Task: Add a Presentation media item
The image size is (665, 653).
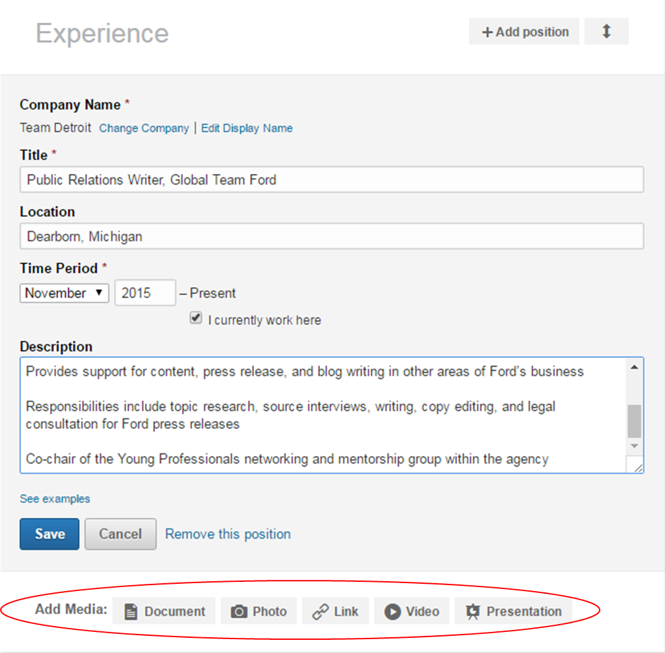Action: pos(513,611)
